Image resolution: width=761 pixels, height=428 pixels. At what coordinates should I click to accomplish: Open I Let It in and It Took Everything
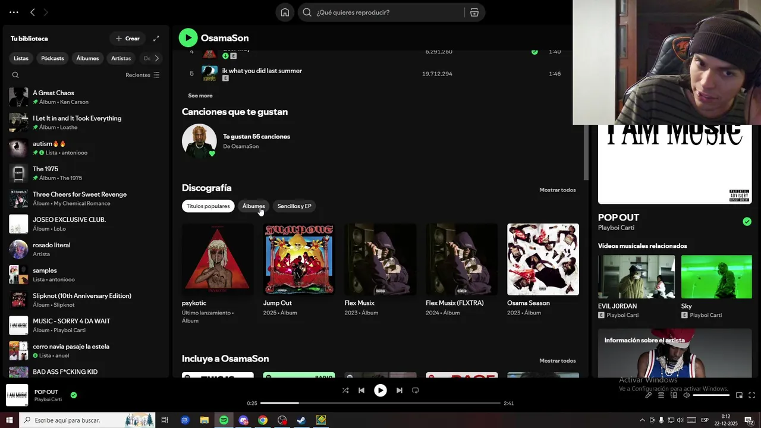(86, 122)
